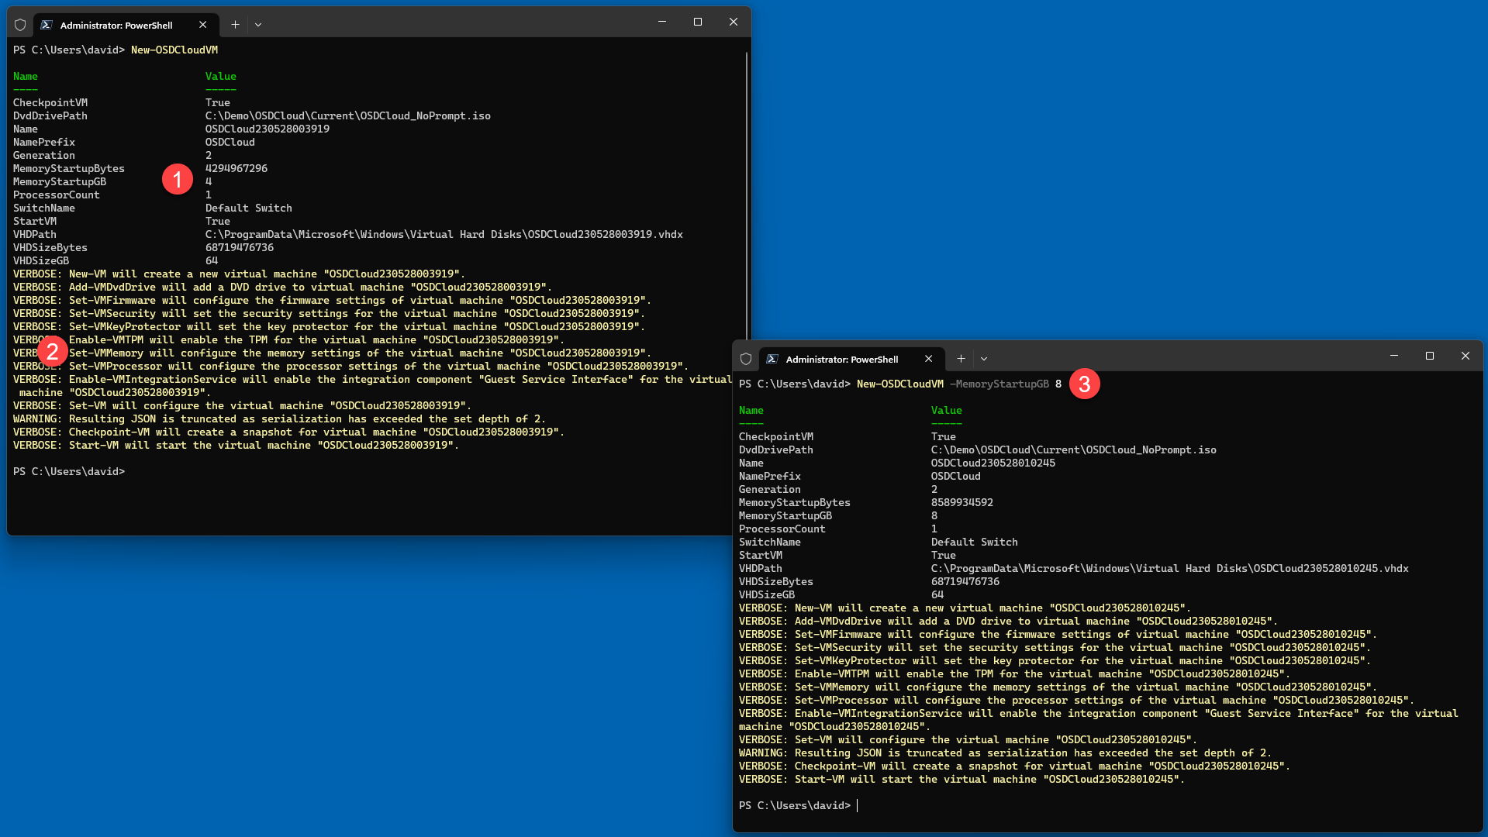1488x837 pixels.
Task: Click the admin shield icon in the background PowerShell window
Action: [x=20, y=25]
